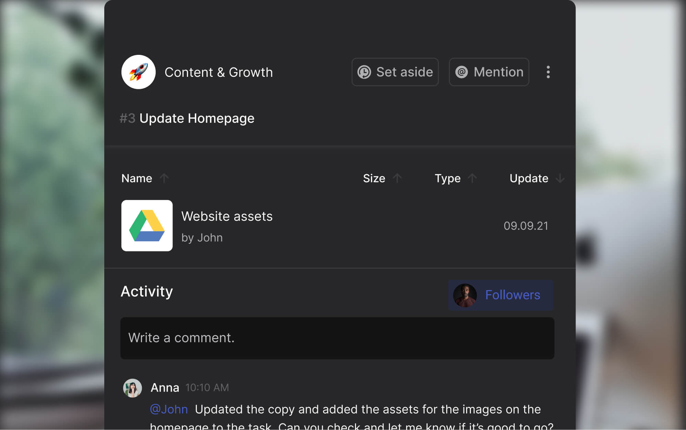The width and height of the screenshot is (686, 430).
Task: Focus the Write a comment field
Action: click(337, 338)
